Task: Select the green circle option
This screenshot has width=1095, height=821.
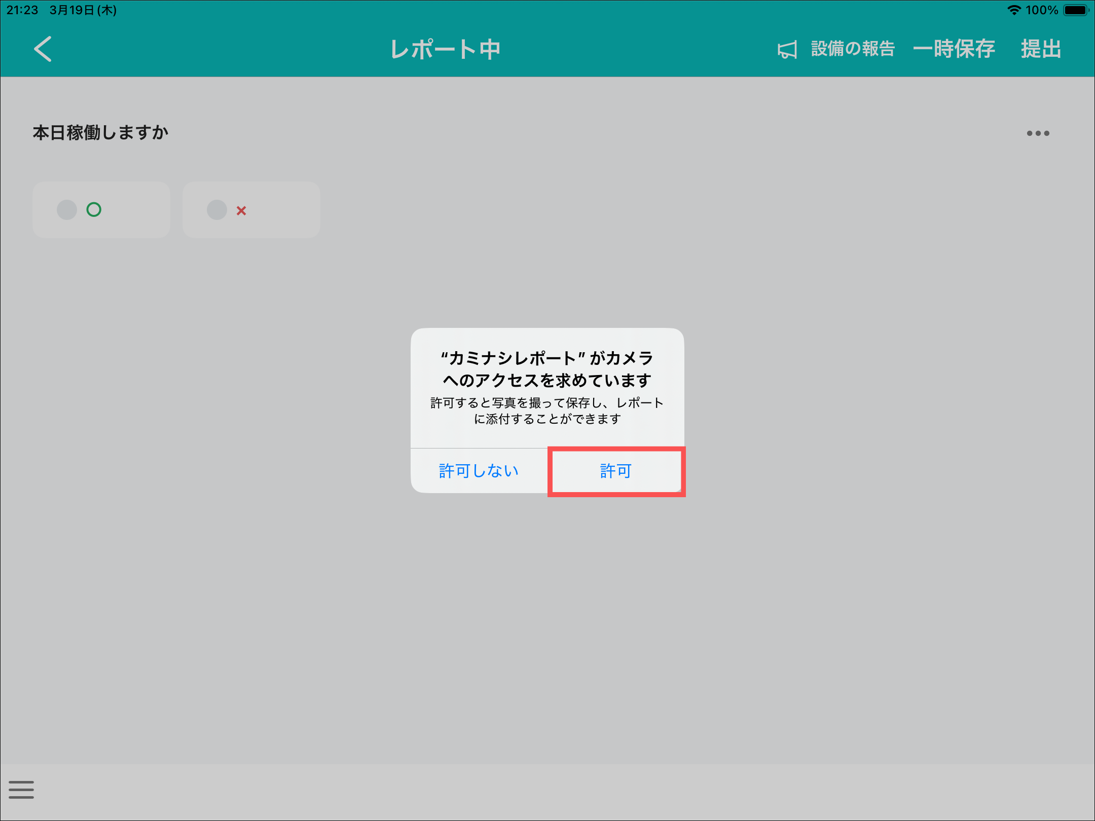Action: click(94, 209)
